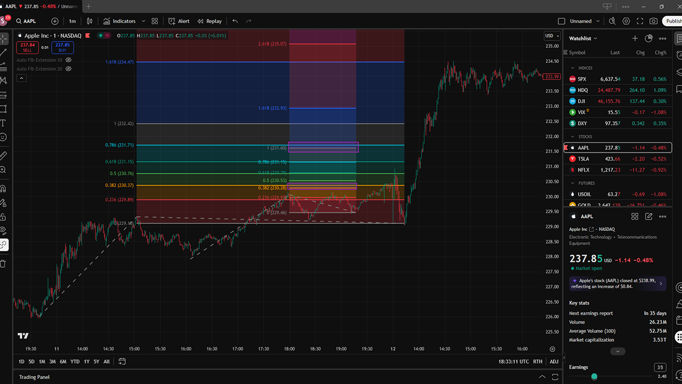The image size is (682, 384).
Task: Start bar Replay mode
Action: point(209,21)
